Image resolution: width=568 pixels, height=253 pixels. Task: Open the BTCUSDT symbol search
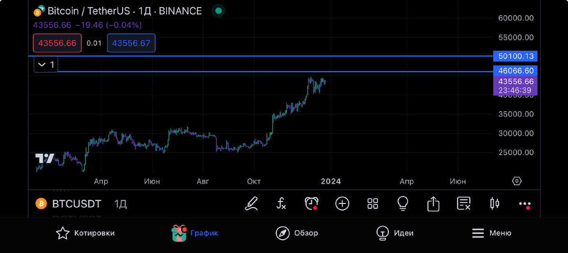(x=76, y=204)
